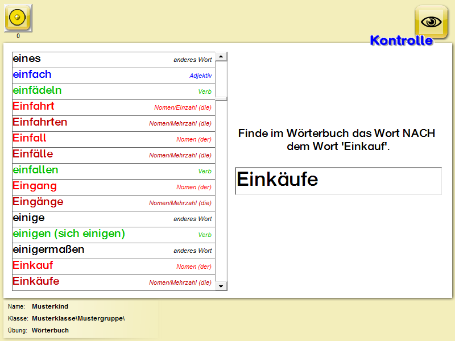Click the word 'Einfall' in the list
Viewport: 455px width, 341px height.
(113, 139)
